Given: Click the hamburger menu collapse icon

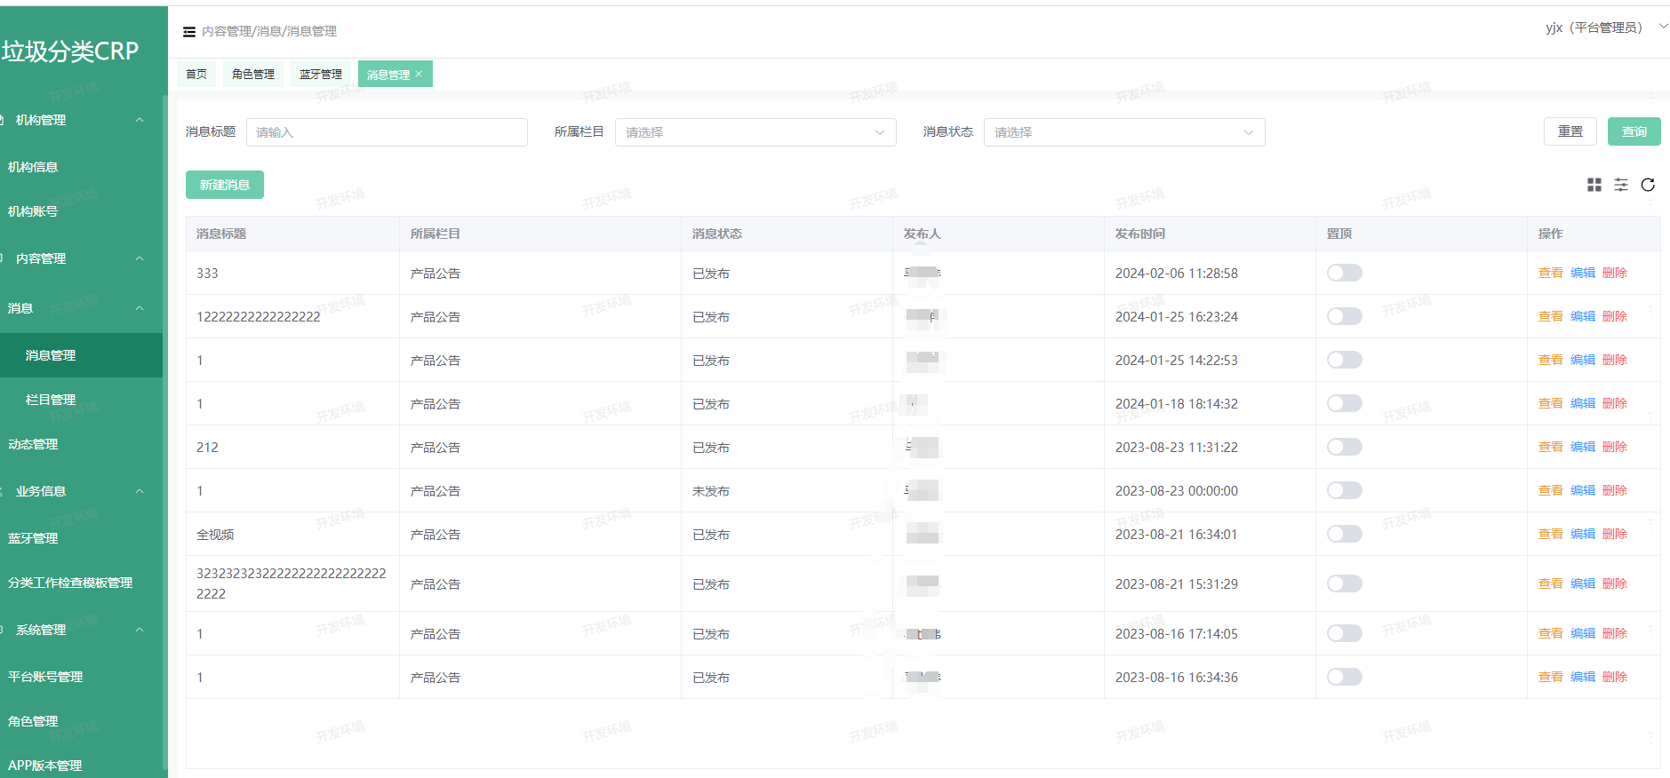Looking at the screenshot, I should [189, 32].
